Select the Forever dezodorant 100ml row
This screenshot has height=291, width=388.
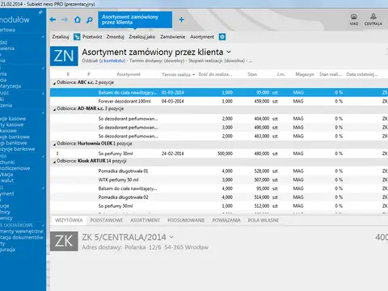[x=219, y=101]
